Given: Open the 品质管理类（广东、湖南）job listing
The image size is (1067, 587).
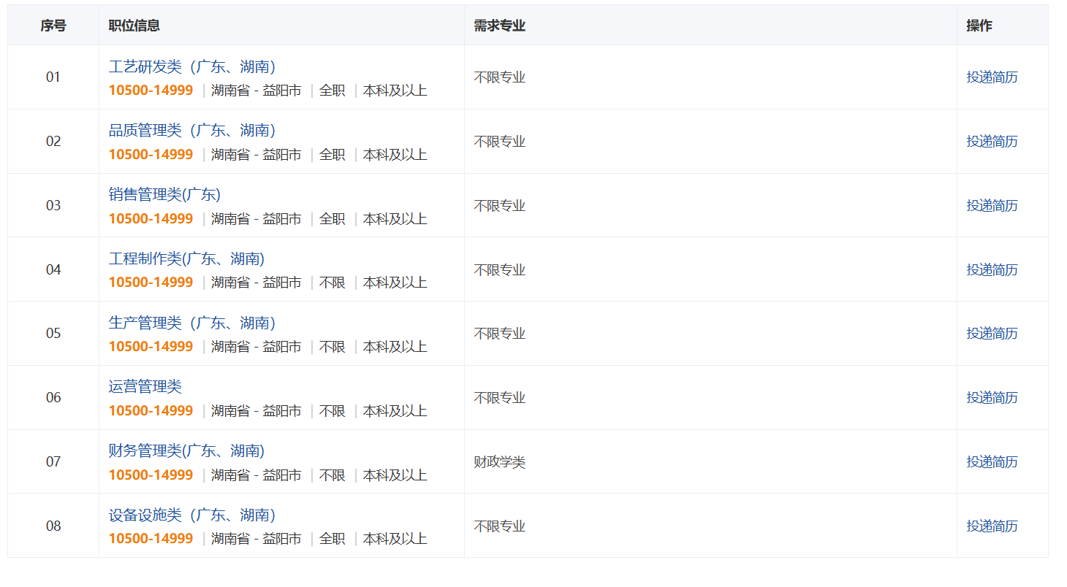Looking at the screenshot, I should coord(191,131).
